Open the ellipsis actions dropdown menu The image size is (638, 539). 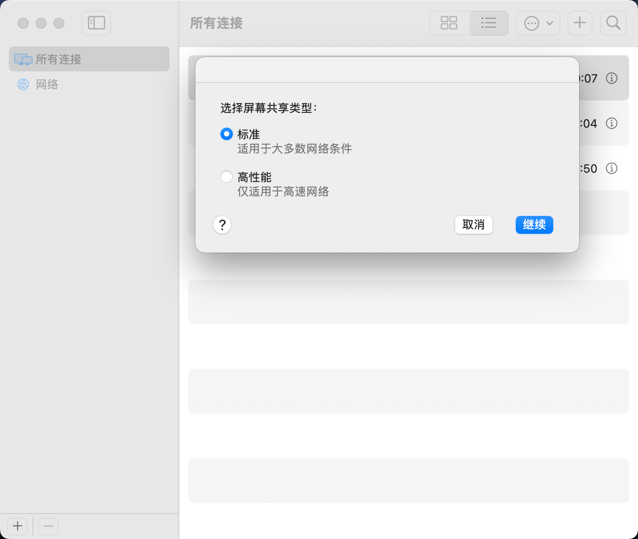click(x=538, y=23)
